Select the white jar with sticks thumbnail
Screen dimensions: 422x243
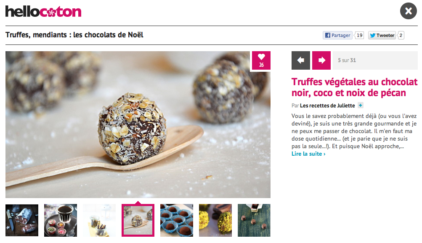click(x=99, y=220)
